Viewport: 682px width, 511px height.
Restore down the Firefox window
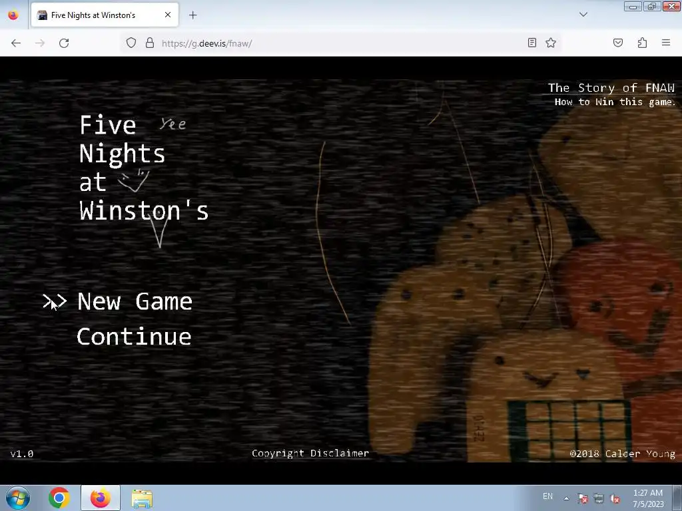tap(651, 7)
